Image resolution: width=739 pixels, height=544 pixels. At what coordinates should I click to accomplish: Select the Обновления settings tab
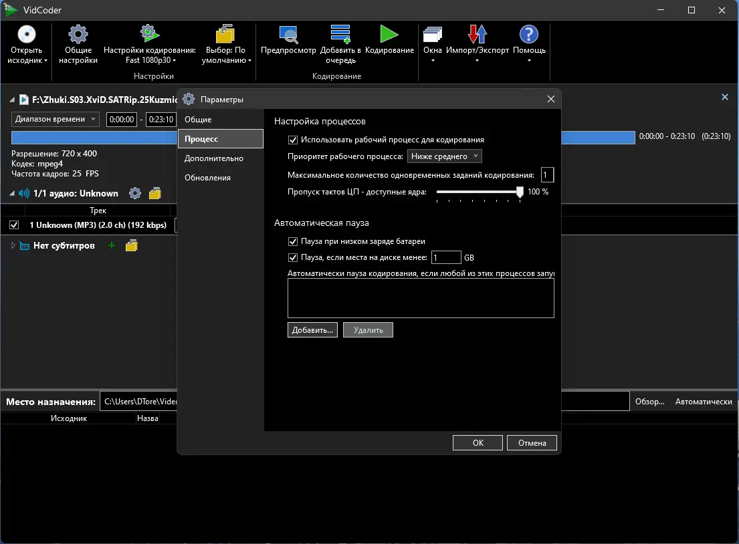221,178
